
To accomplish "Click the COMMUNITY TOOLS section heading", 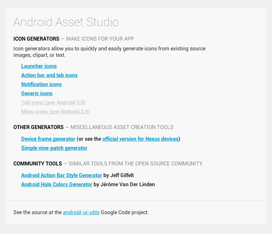I will 38,163.
